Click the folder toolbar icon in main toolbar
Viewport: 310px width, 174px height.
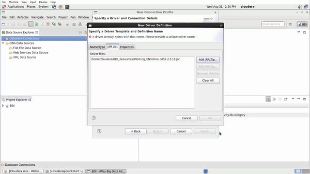point(74,24)
